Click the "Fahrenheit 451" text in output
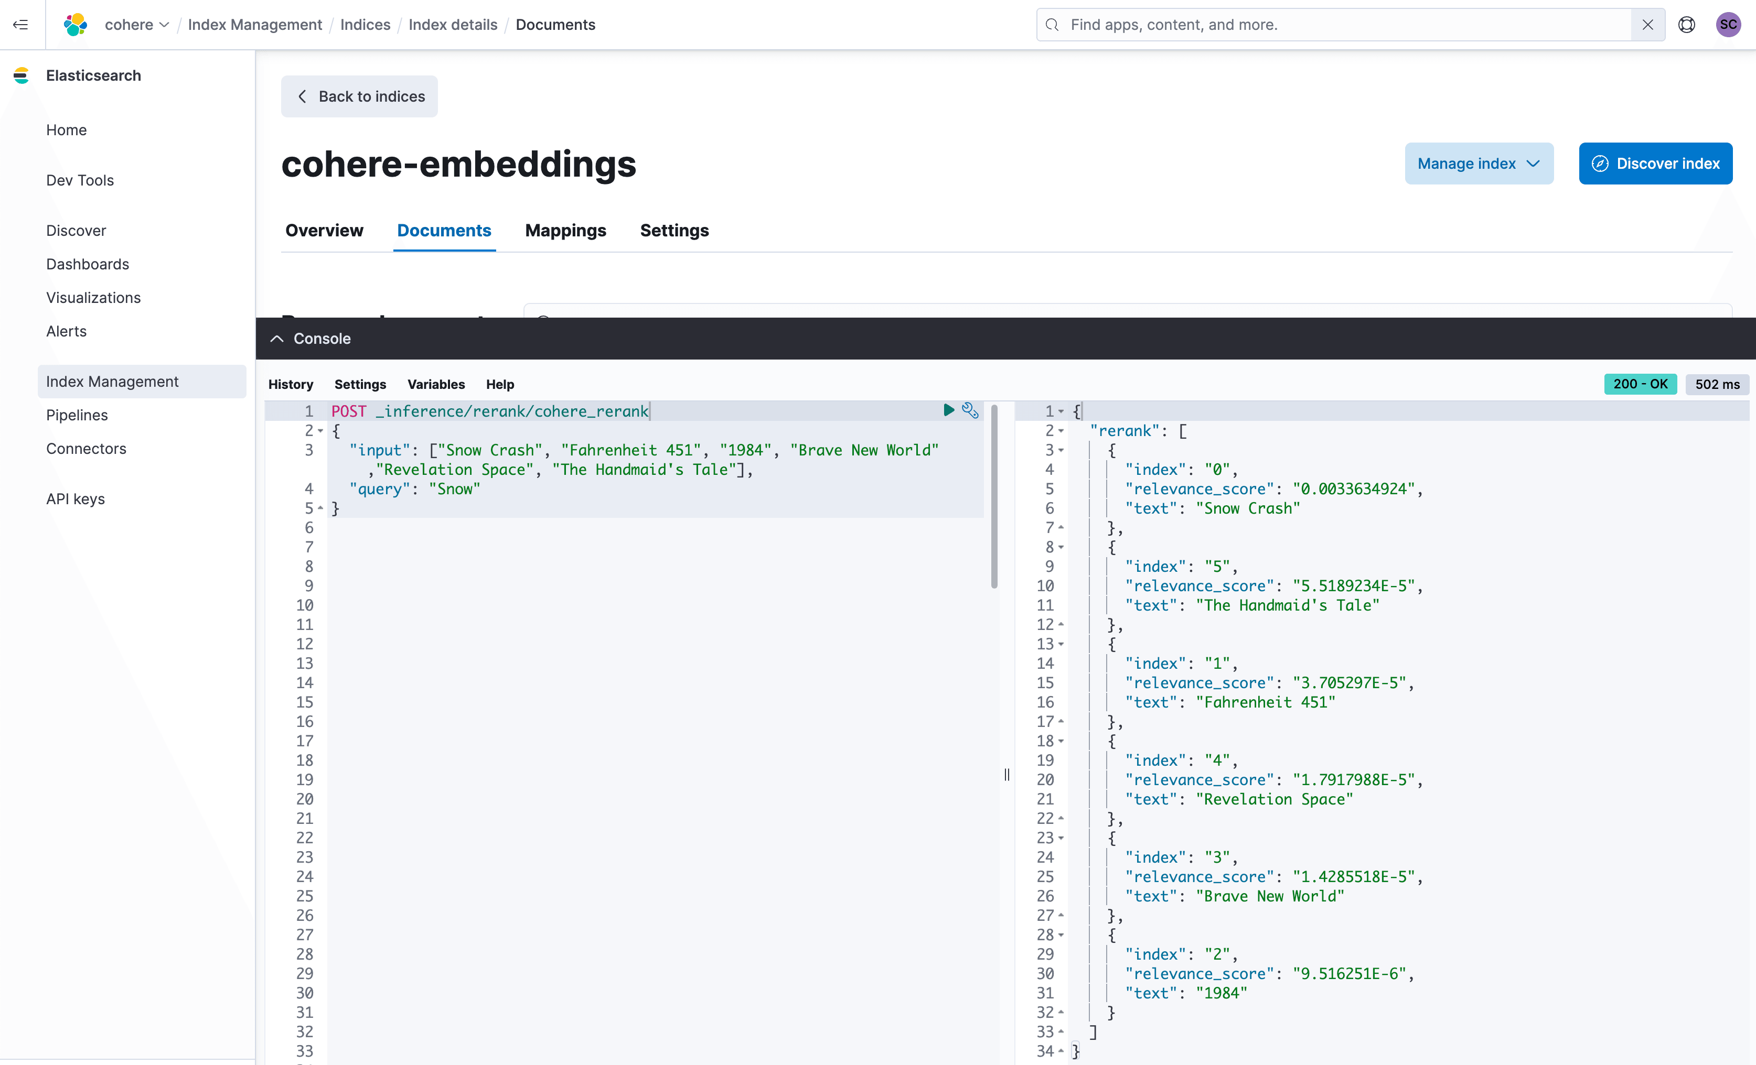The height and width of the screenshot is (1065, 1756). (x=1266, y=702)
